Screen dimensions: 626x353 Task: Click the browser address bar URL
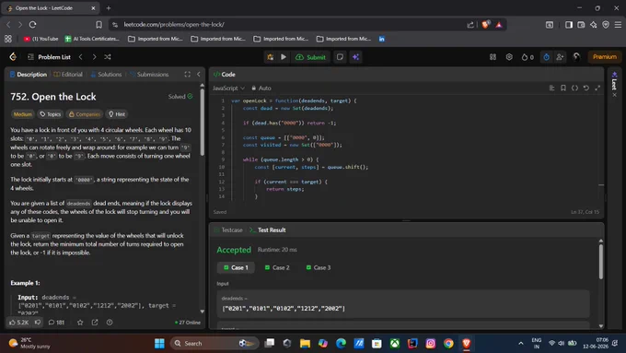pyautogui.click(x=174, y=25)
